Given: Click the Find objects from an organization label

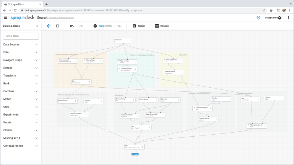Looking at the screenshot, I should point(199,93).
